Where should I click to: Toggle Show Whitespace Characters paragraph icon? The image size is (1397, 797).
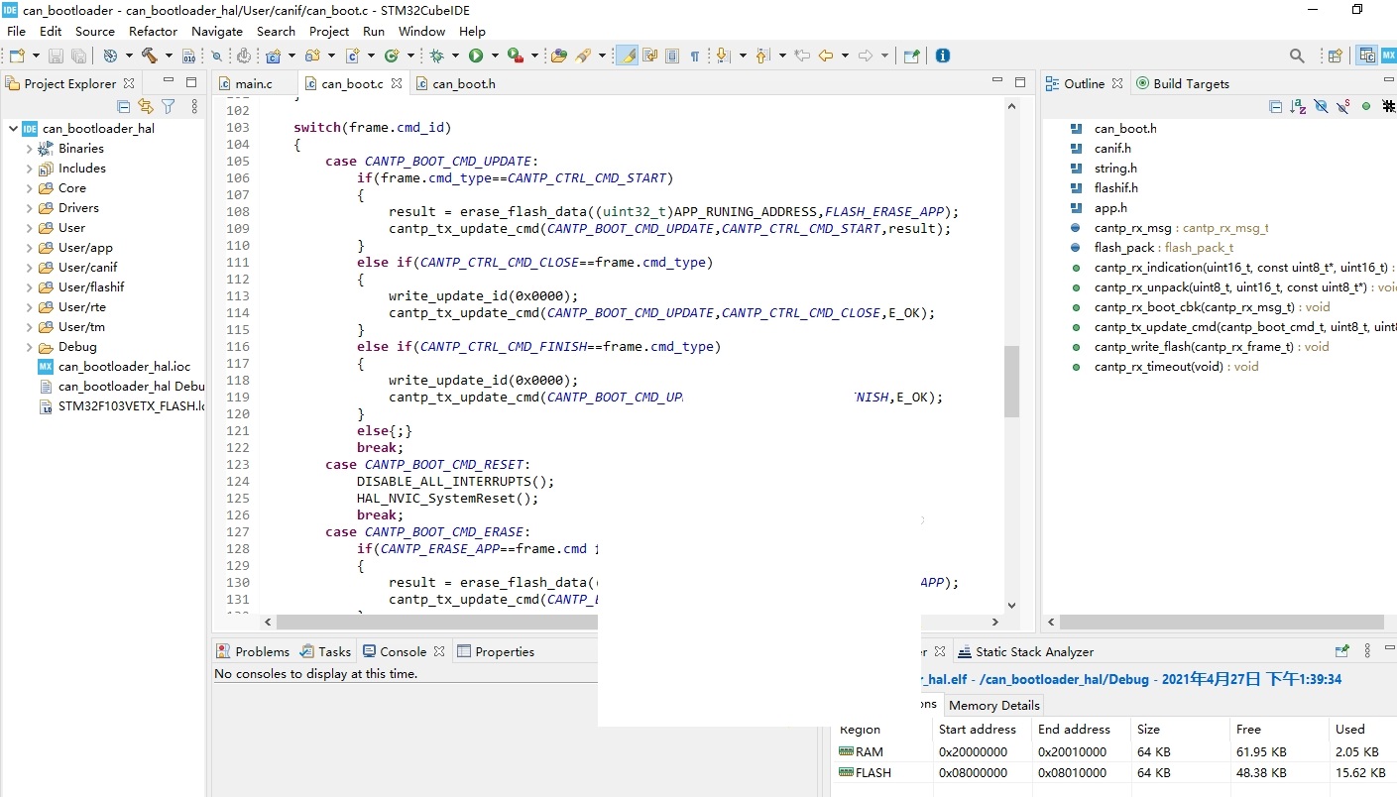point(695,57)
